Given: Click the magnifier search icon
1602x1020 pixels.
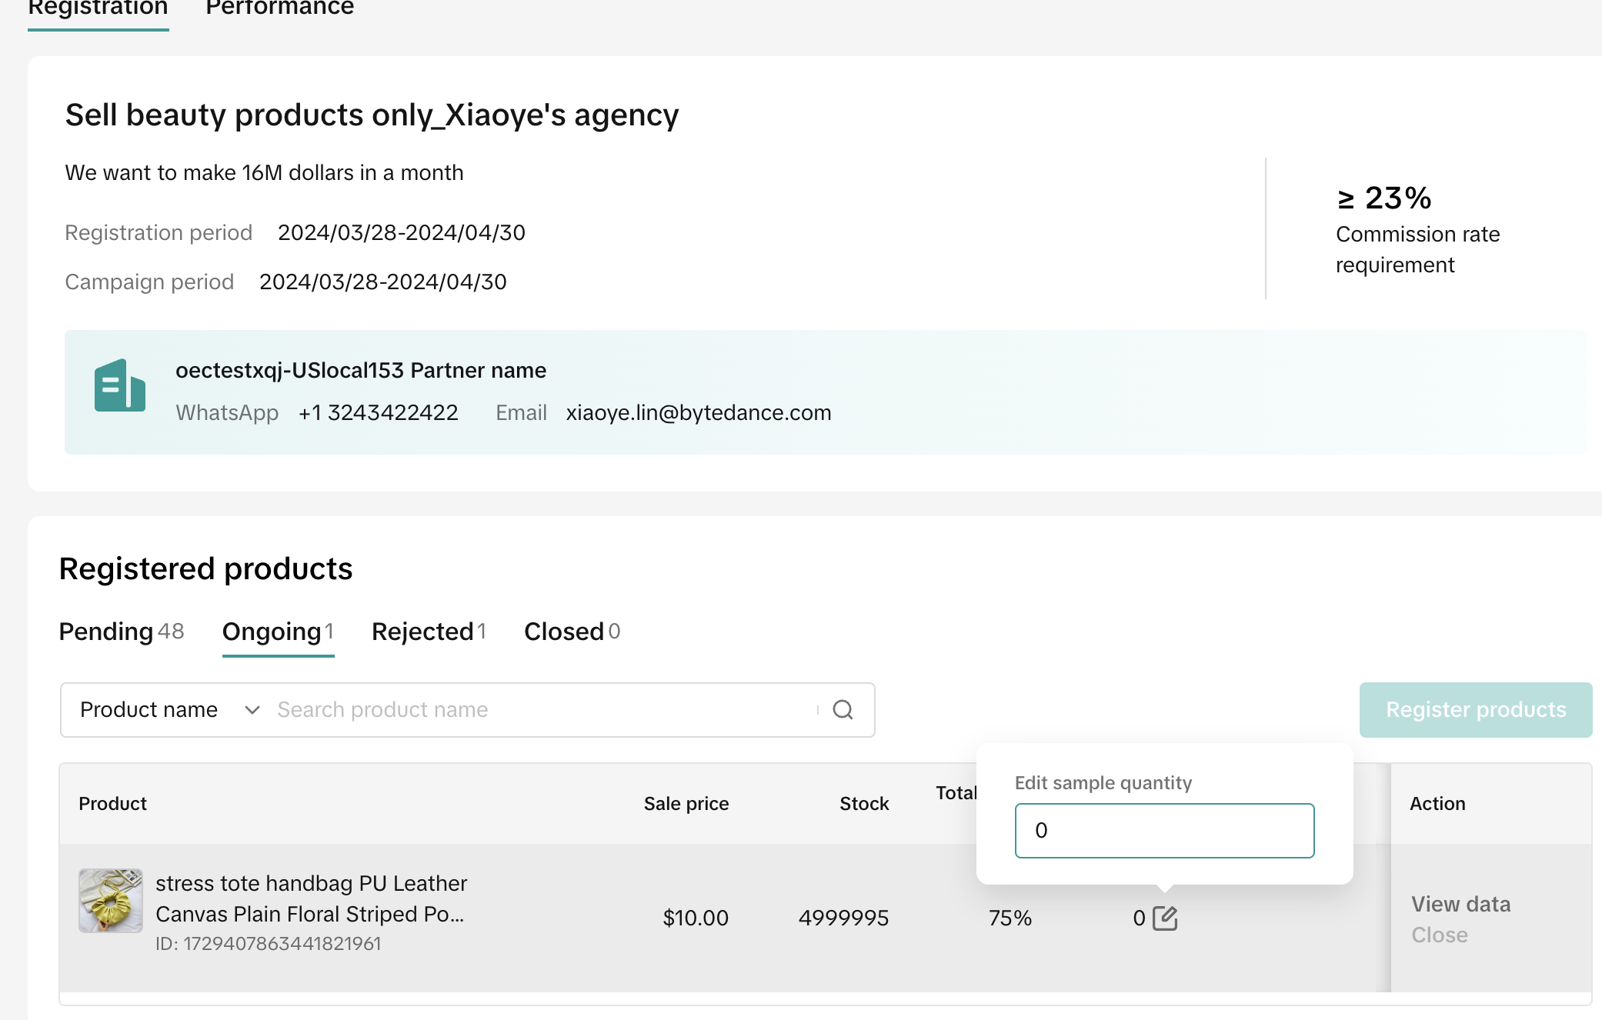Looking at the screenshot, I should pos(843,710).
